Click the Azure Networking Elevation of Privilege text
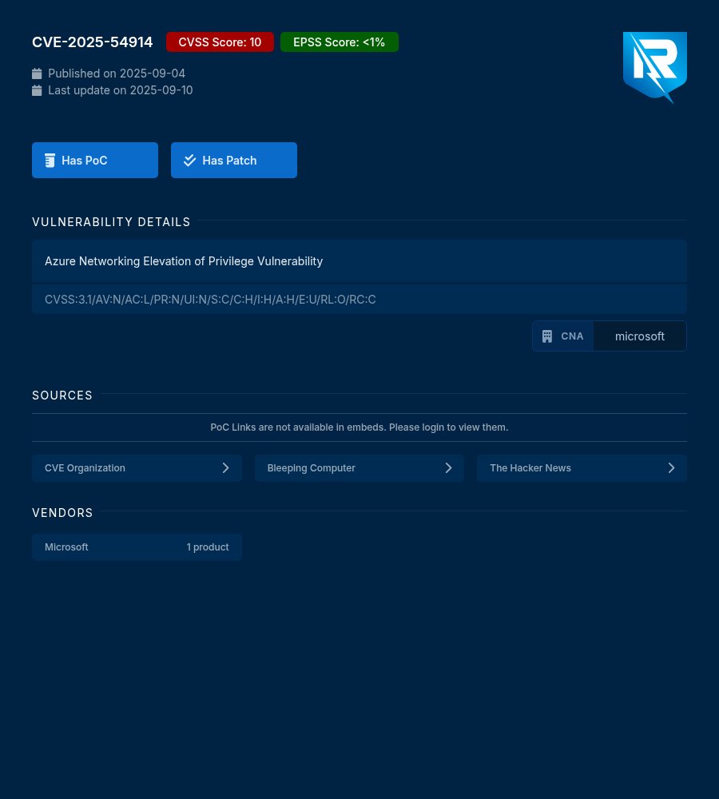 click(184, 261)
